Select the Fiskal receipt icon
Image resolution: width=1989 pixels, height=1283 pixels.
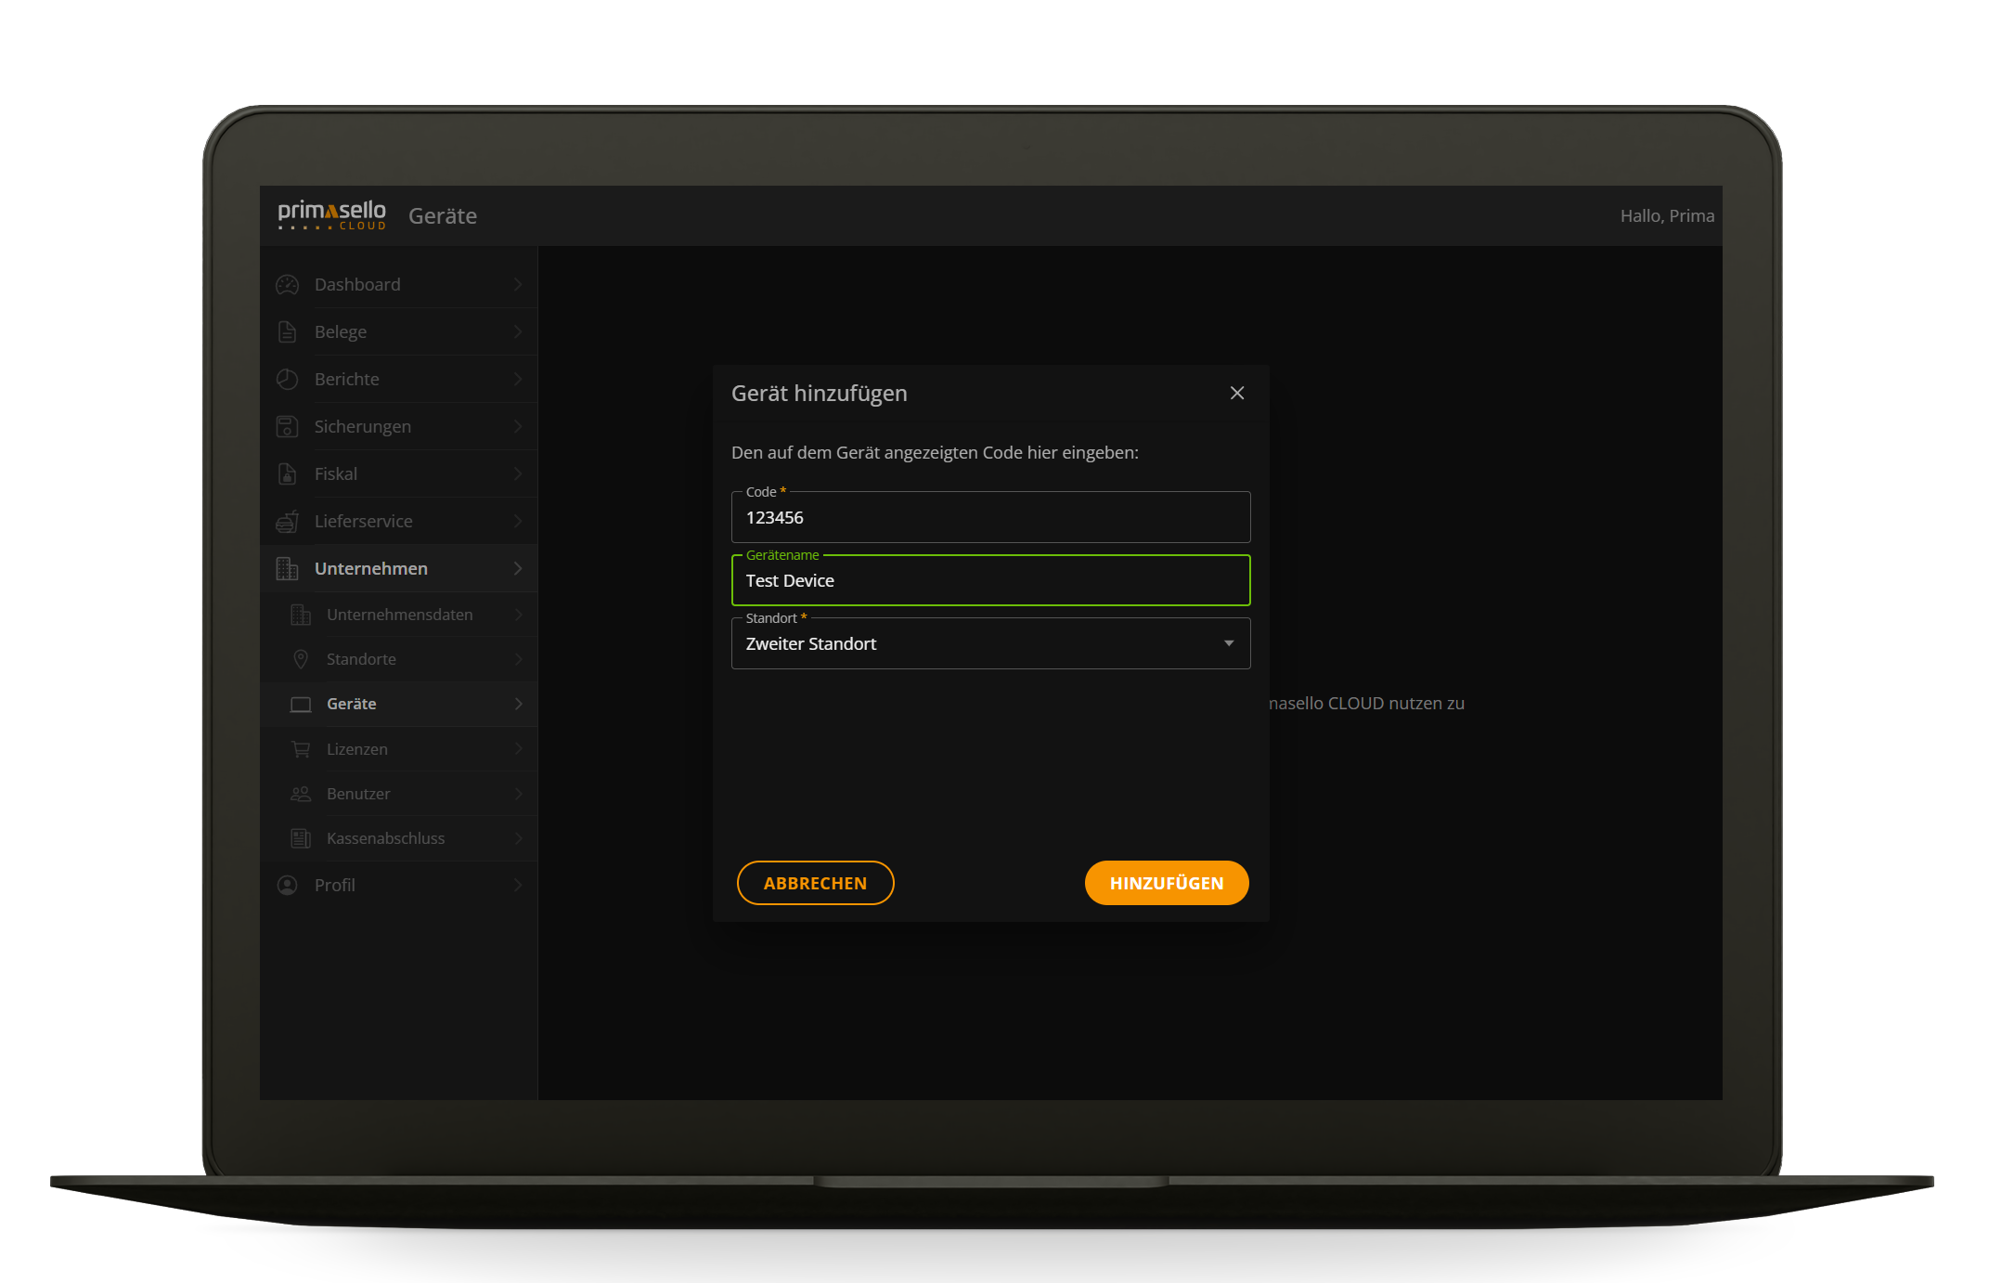[287, 473]
